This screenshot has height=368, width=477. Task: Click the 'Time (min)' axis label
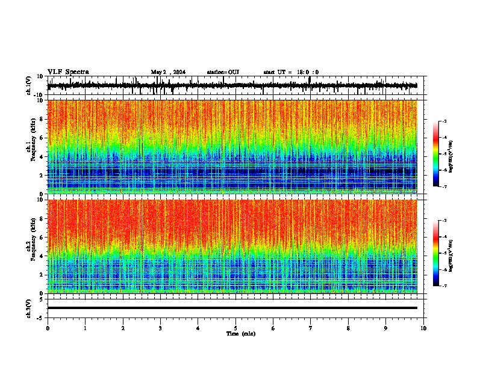click(241, 334)
